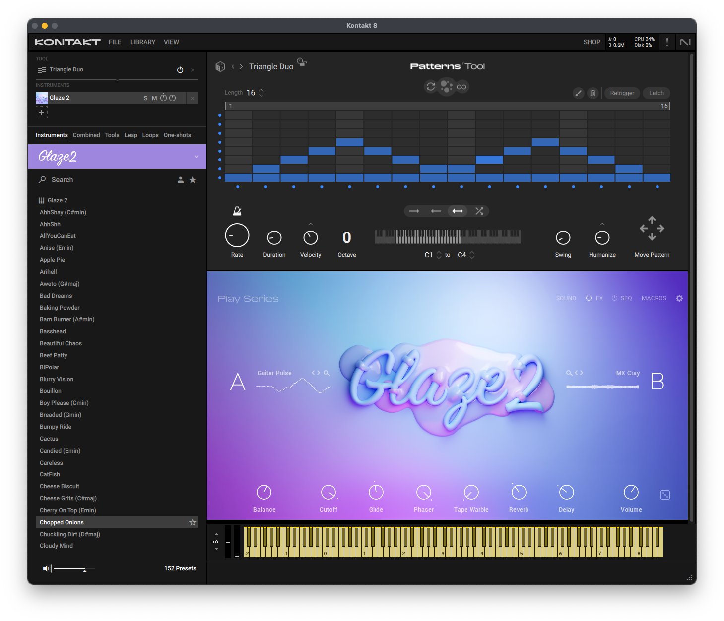The height and width of the screenshot is (621, 724).
Task: Click the Glaze 2 randomize dice icon
Action: click(665, 495)
